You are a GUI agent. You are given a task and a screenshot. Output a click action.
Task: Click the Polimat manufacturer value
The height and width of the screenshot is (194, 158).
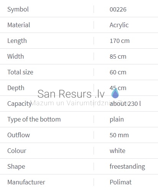(x=120, y=182)
